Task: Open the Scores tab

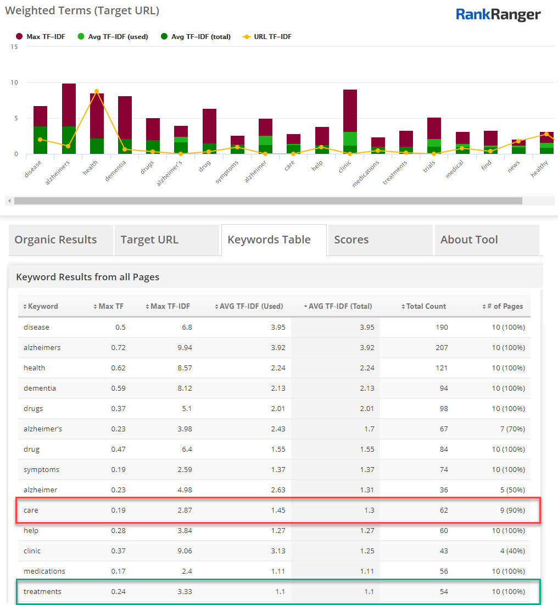Action: [x=351, y=240]
